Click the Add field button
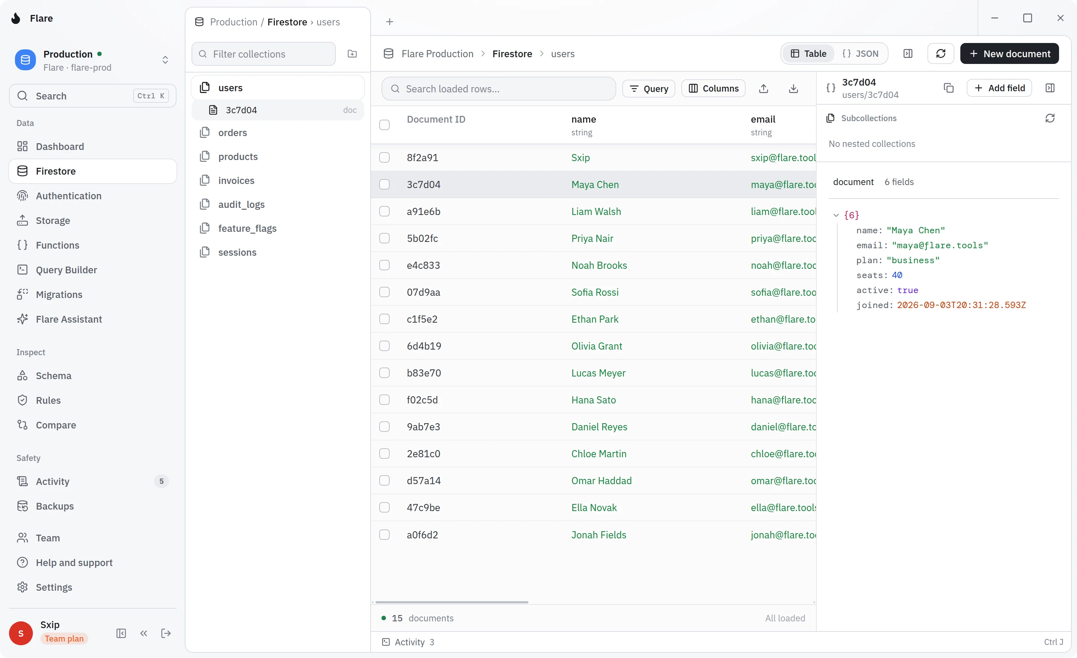The height and width of the screenshot is (658, 1077). 999,88
